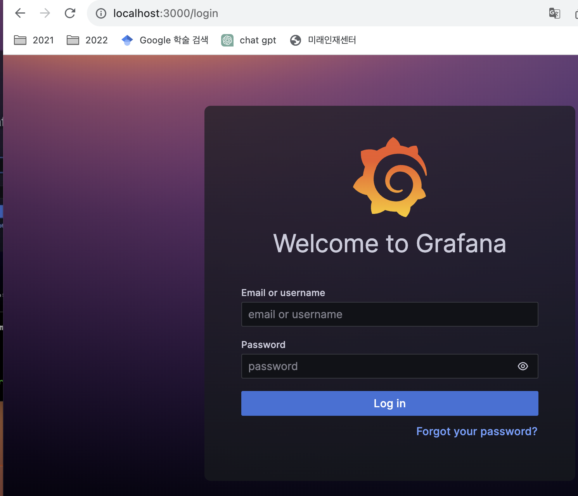Click the Email or username input field
Image resolution: width=578 pixels, height=496 pixels.
pyautogui.click(x=390, y=314)
